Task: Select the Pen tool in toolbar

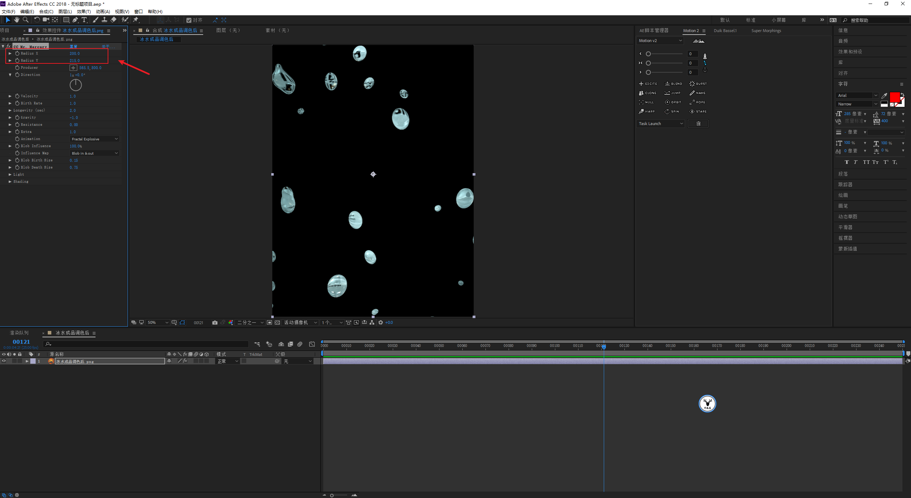Action: [x=75, y=20]
